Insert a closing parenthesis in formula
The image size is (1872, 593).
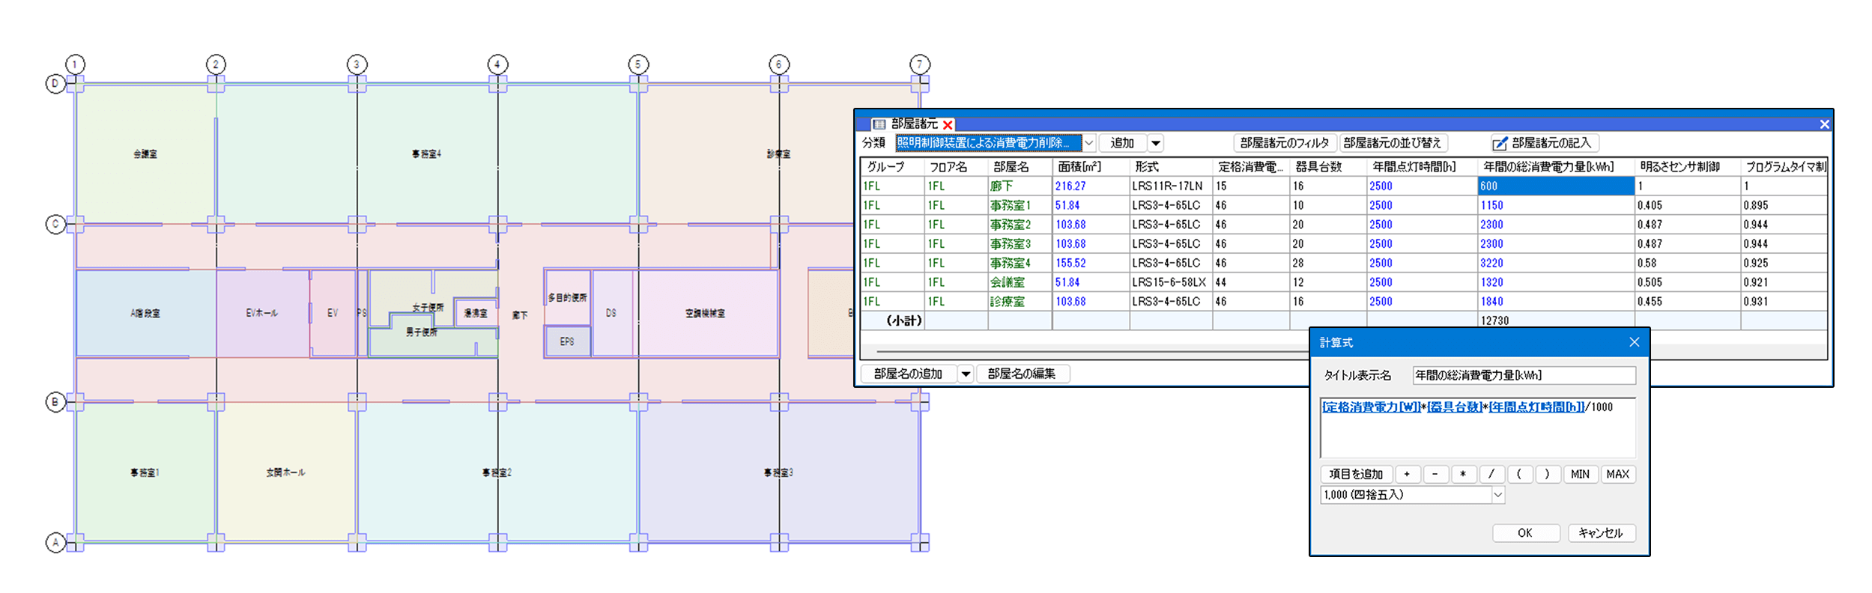coord(1547,474)
